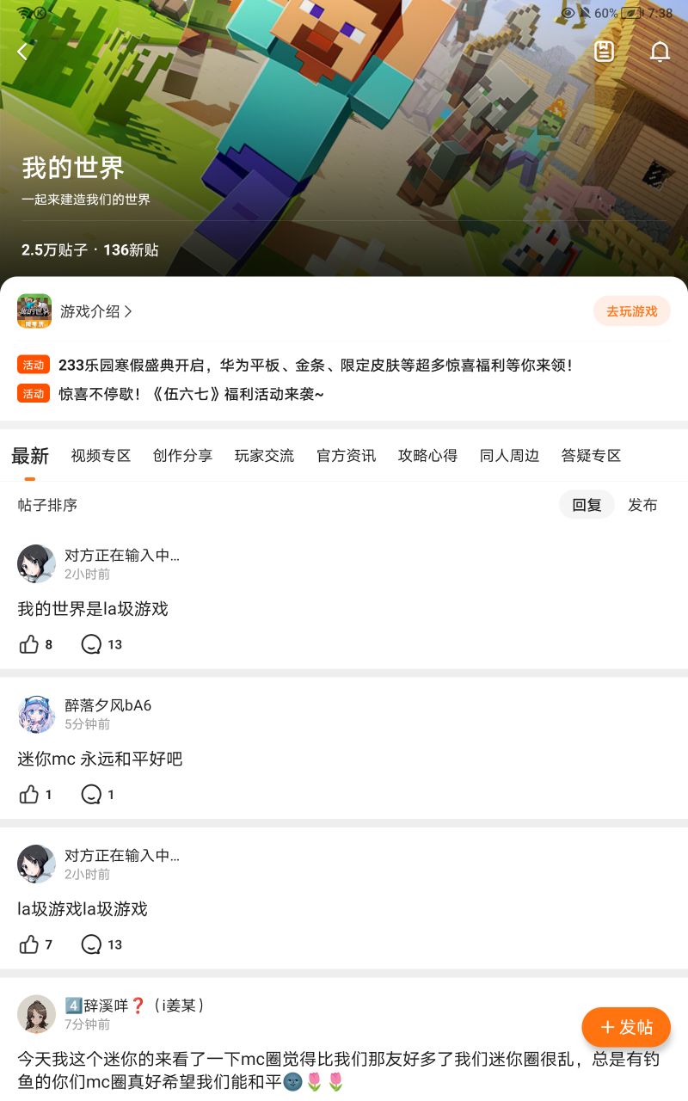Like the 我的世界是la圾游戏 post
The image size is (688, 1101).
[29, 644]
